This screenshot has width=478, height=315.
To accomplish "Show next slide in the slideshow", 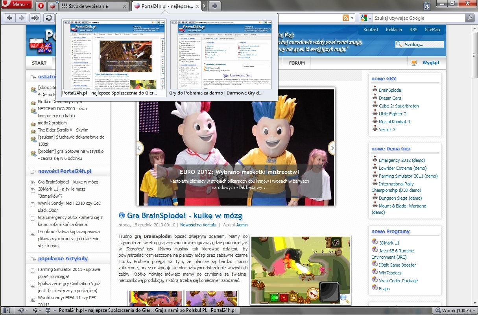I will point(332,148).
